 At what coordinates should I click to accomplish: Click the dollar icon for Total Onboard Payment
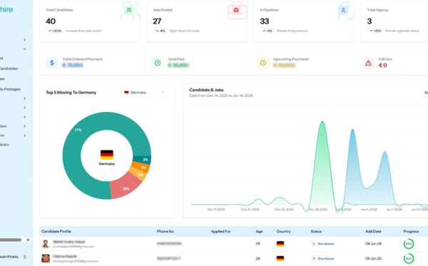(x=52, y=63)
